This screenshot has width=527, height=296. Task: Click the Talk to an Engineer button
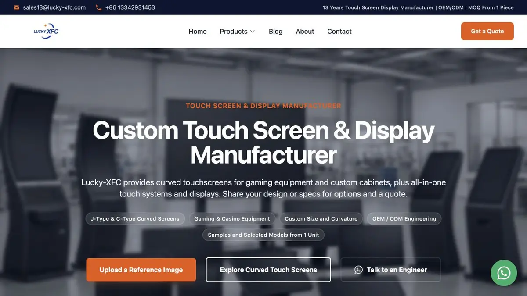coord(391,270)
